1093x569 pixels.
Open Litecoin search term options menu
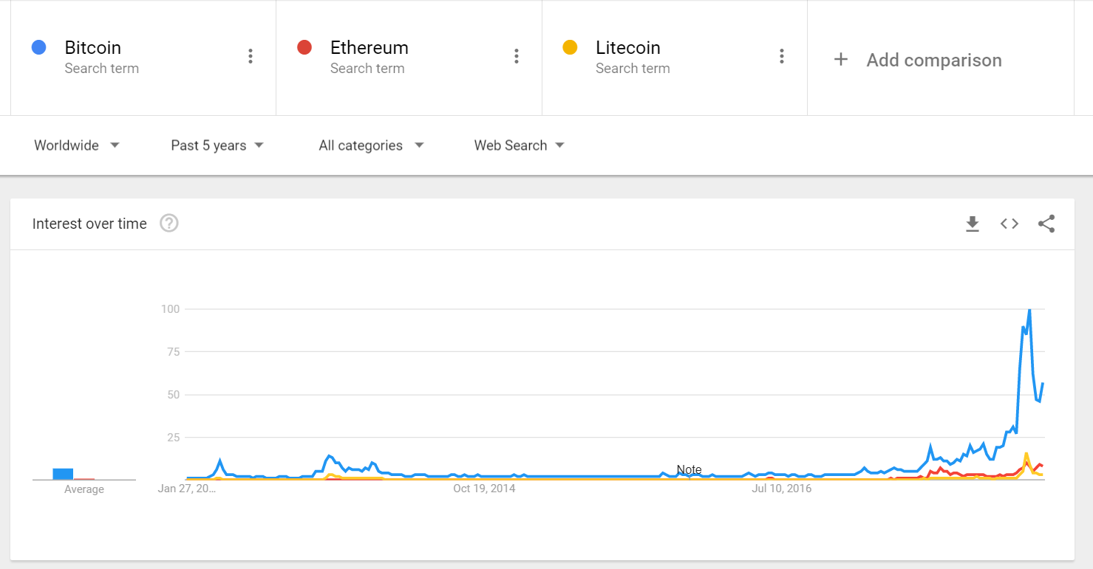click(x=781, y=56)
